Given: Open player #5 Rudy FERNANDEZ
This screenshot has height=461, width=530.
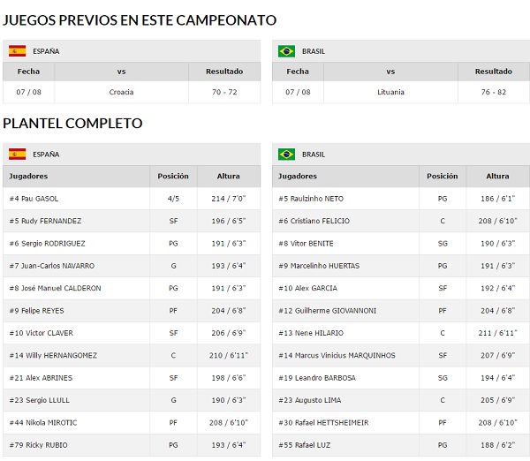Looking at the screenshot, I should pyautogui.click(x=45, y=221).
